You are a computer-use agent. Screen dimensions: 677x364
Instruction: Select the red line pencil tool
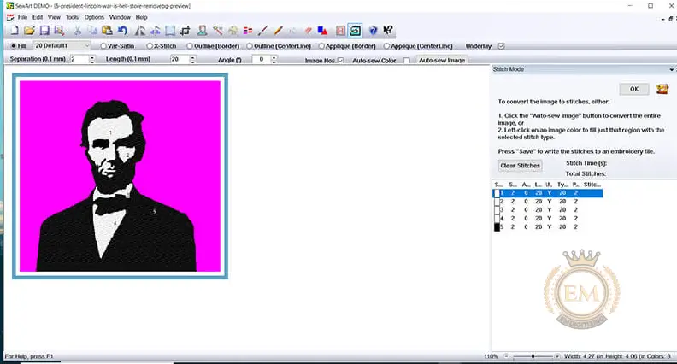pyautogui.click(x=263, y=31)
